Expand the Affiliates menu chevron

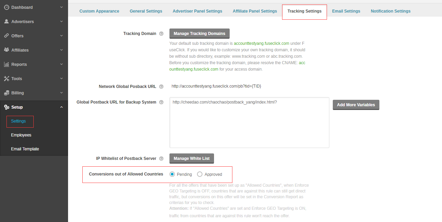pyautogui.click(x=62, y=50)
